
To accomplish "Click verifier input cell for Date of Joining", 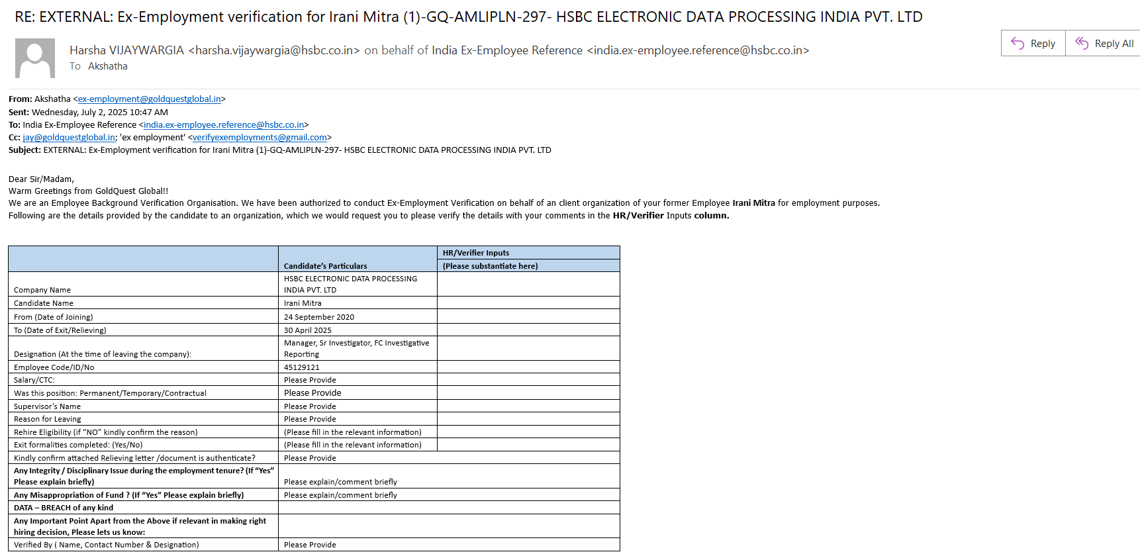I will click(528, 317).
